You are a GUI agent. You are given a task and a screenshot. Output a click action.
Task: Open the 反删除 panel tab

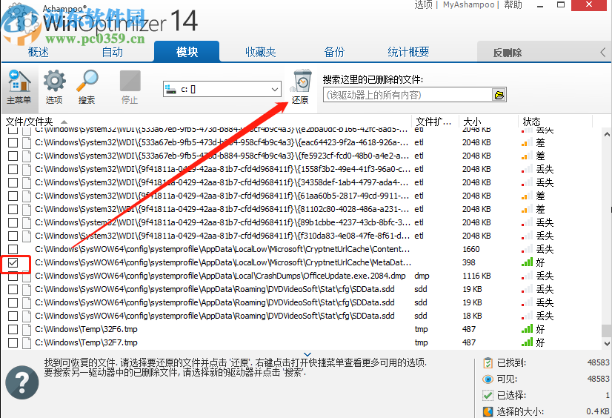tap(507, 53)
